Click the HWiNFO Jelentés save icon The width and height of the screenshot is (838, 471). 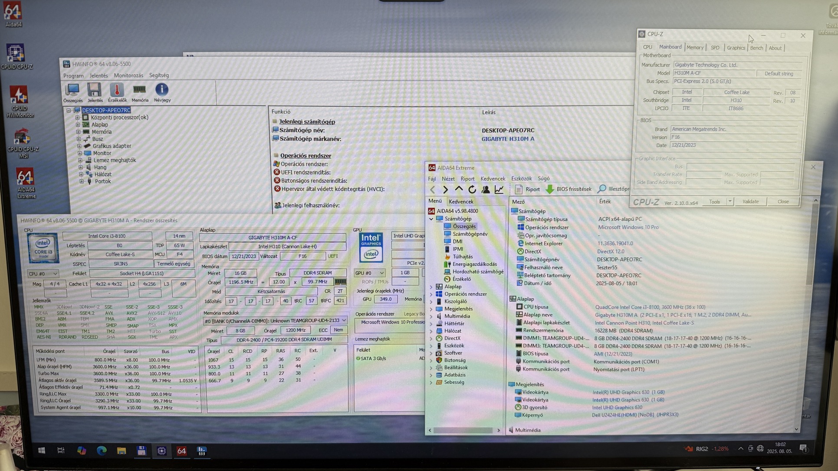pos(94,90)
